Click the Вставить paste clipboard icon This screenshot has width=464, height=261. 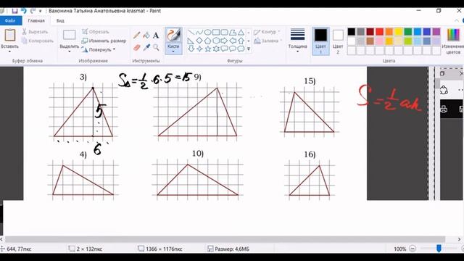9,36
